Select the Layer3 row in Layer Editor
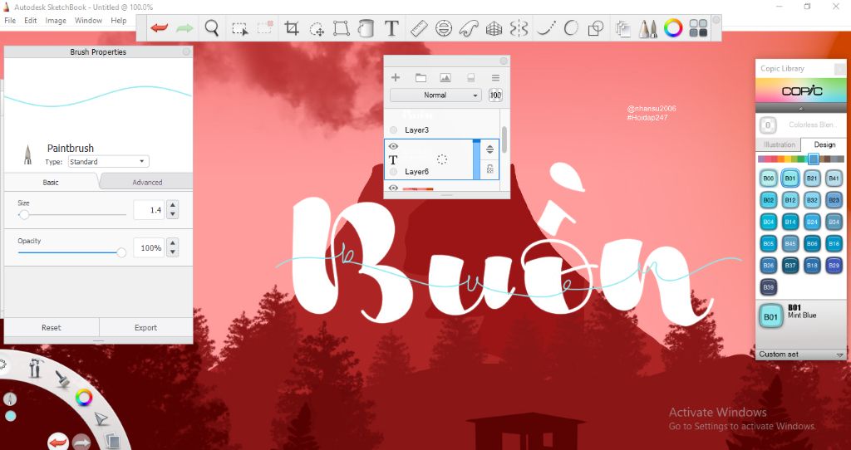Viewport: 851px width, 450px height. click(x=440, y=130)
